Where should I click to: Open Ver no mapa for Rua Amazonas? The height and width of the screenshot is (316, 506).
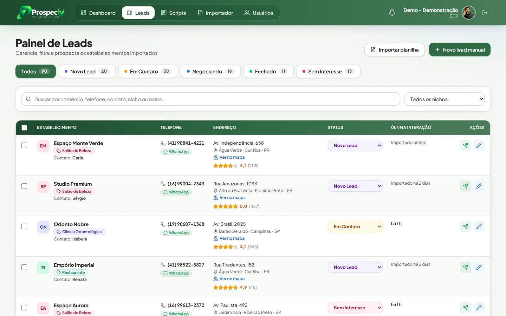(x=229, y=198)
